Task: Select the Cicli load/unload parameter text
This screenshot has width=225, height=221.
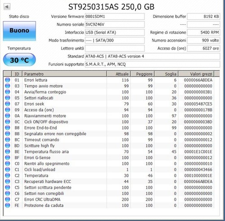Action: (x=40, y=170)
